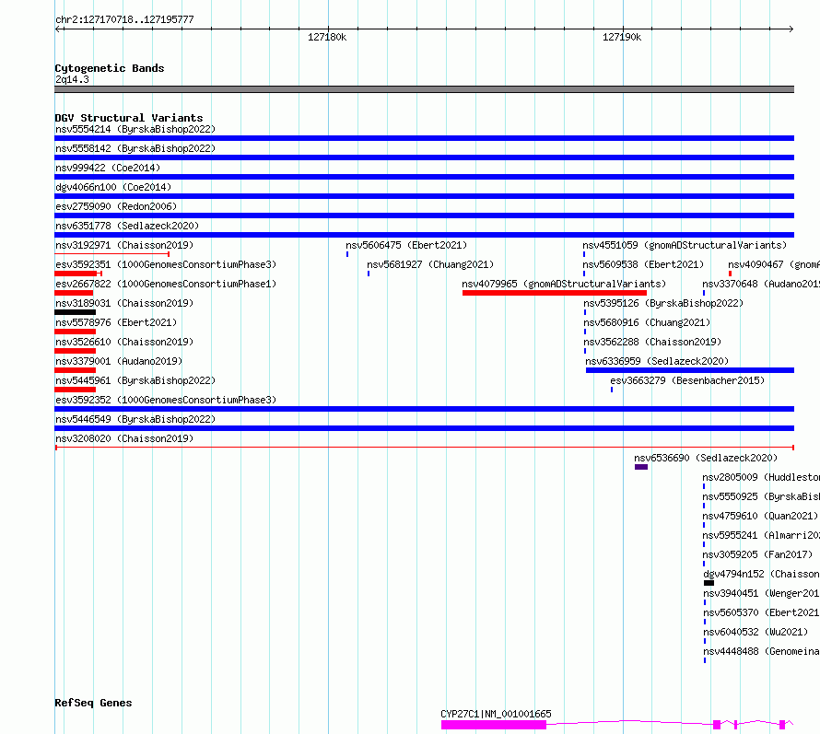Select nsv6336959 (Sedlazeck2020) label

[x=657, y=361]
